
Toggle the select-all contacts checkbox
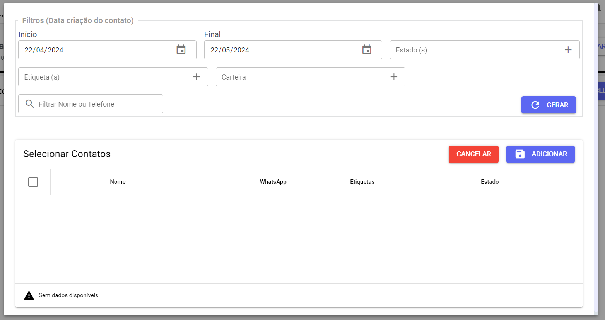click(x=33, y=182)
